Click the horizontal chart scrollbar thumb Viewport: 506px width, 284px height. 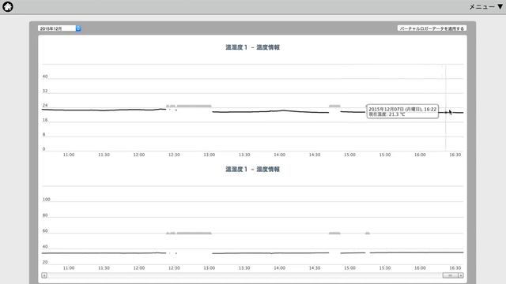pos(450,275)
